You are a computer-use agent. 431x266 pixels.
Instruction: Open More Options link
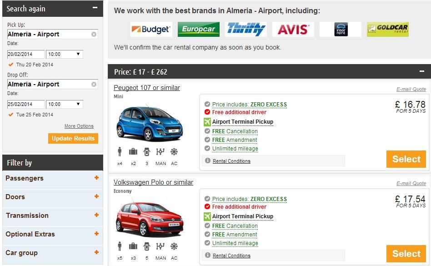79,126
